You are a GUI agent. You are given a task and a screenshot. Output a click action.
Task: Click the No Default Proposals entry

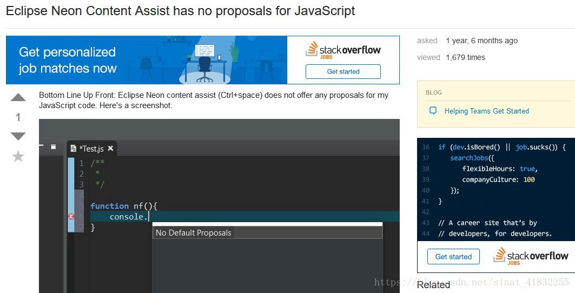click(x=267, y=233)
